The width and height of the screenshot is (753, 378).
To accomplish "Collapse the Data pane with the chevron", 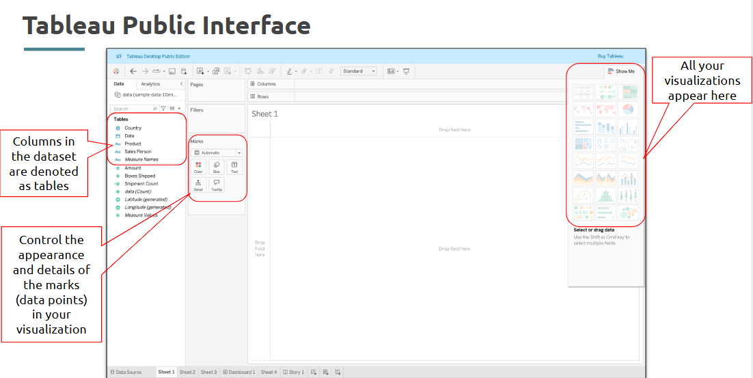I will pos(181,83).
